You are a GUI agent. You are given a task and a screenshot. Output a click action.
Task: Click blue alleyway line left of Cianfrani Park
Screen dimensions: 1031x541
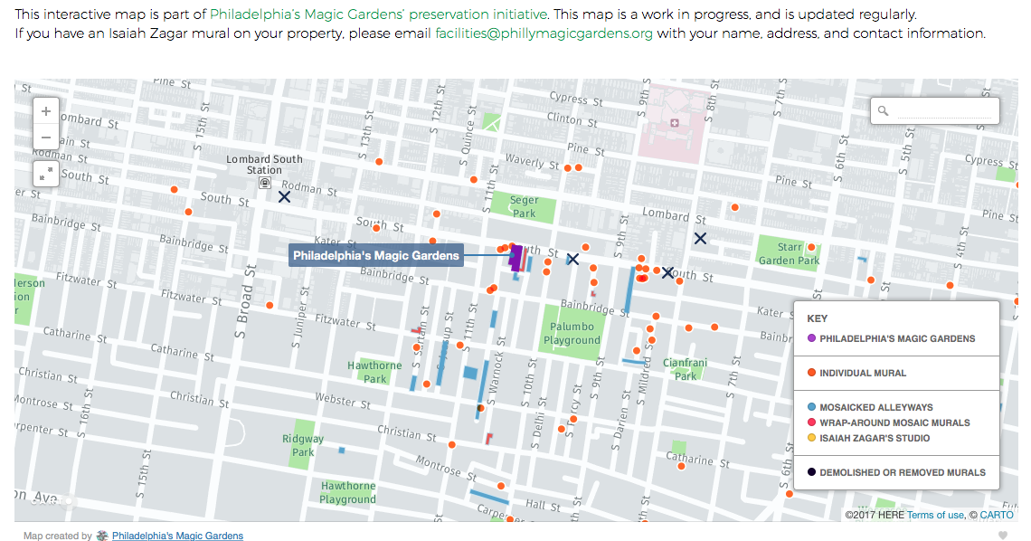(x=635, y=362)
